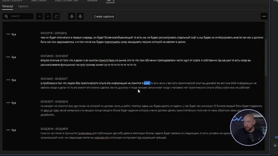
Task: Open options dots for 00:01:07:15 segment
Action: coord(8,34)
